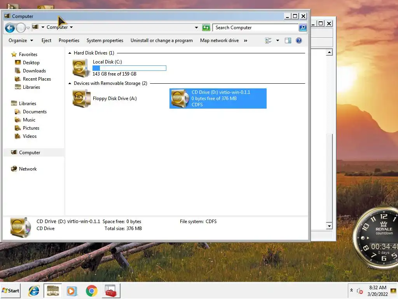Open System properties

click(105, 40)
